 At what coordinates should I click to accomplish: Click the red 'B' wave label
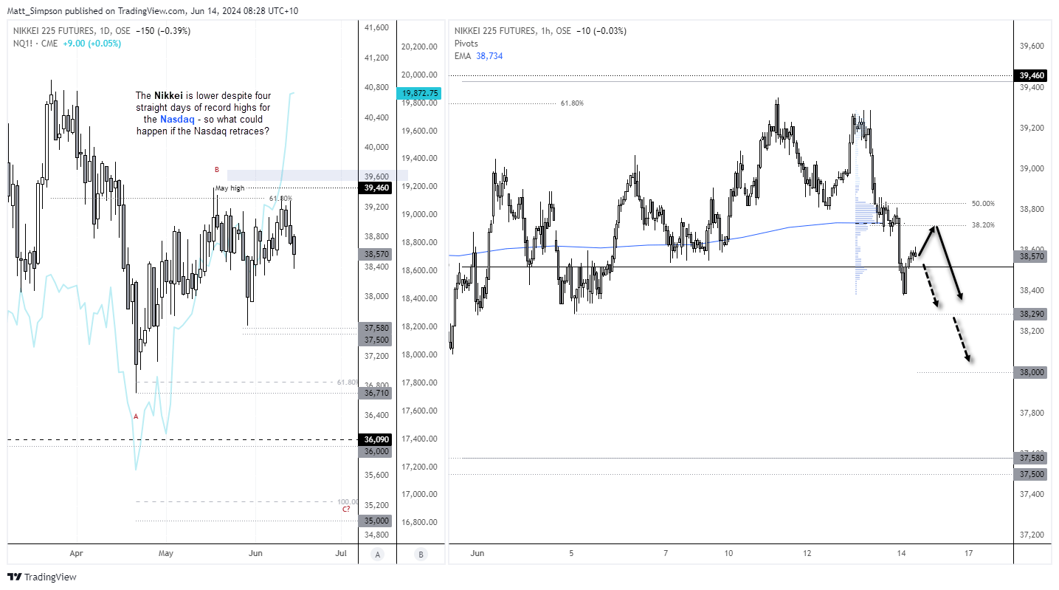217,170
